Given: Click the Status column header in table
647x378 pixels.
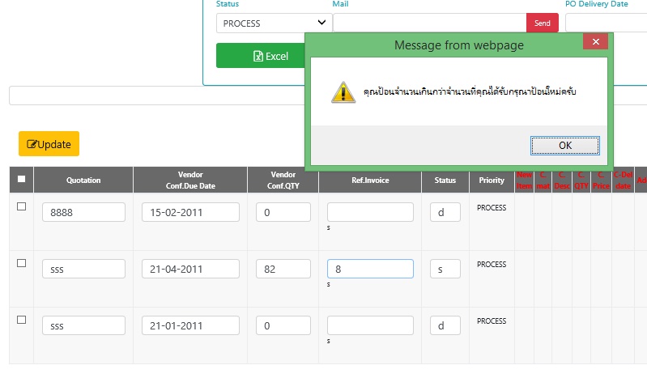Looking at the screenshot, I should click(445, 180).
